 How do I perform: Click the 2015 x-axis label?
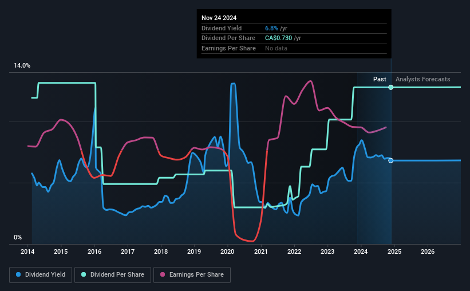pyautogui.click(x=61, y=251)
